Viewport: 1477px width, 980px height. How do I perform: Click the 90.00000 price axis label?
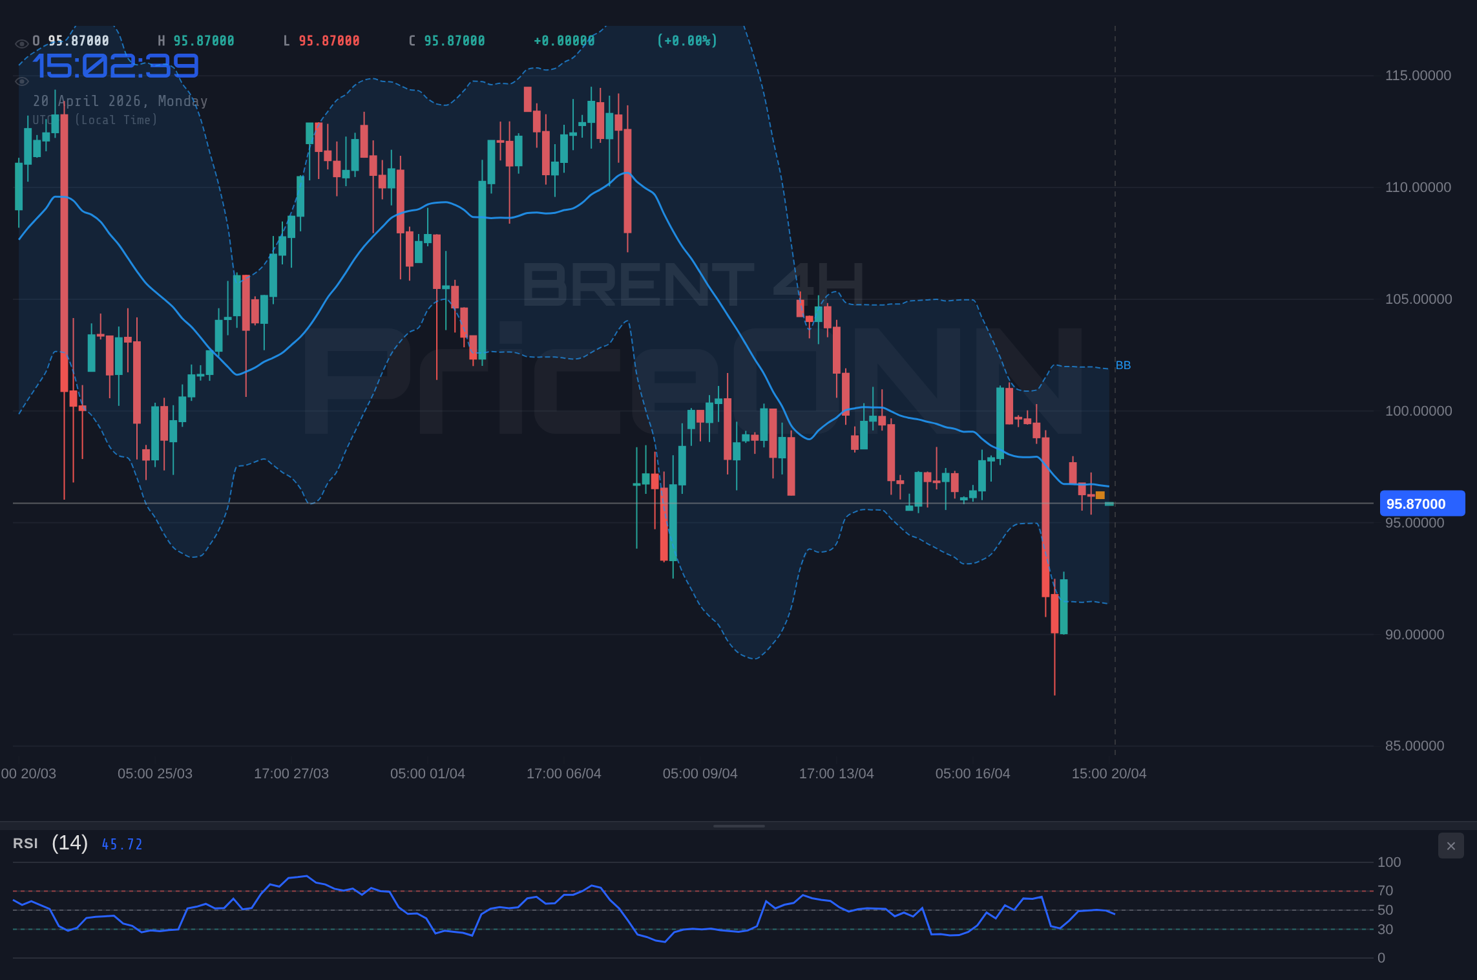pyautogui.click(x=1414, y=635)
